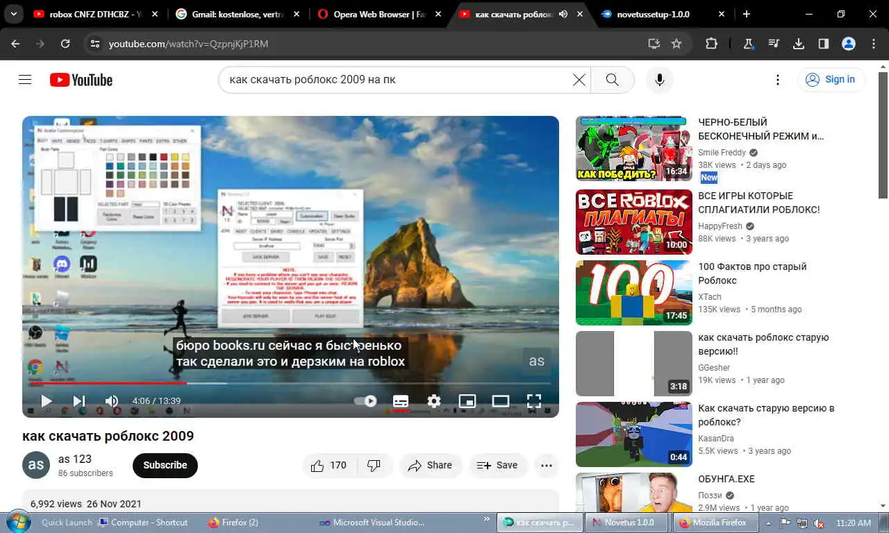
Task: Mute the video player volume
Action: tap(111, 401)
